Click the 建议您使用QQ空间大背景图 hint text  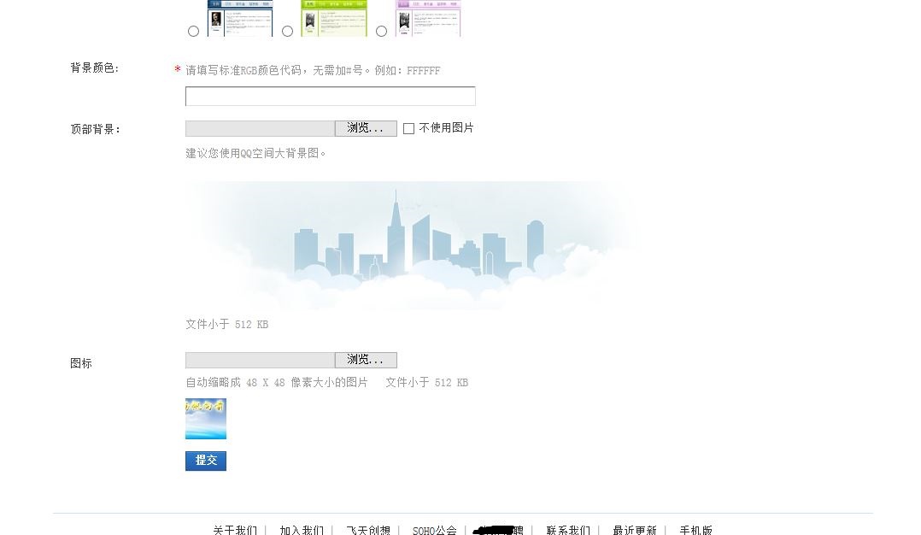click(255, 153)
